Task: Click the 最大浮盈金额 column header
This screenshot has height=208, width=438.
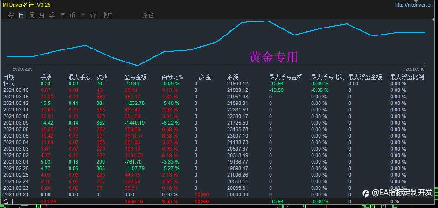Action: 365,77
